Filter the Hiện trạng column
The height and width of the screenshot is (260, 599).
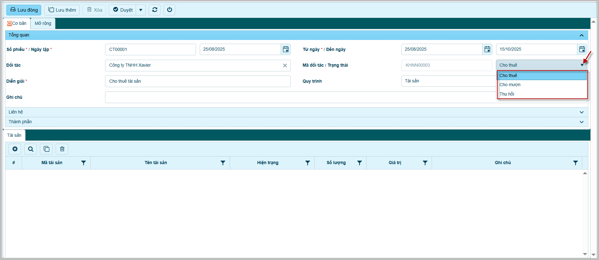coord(307,163)
